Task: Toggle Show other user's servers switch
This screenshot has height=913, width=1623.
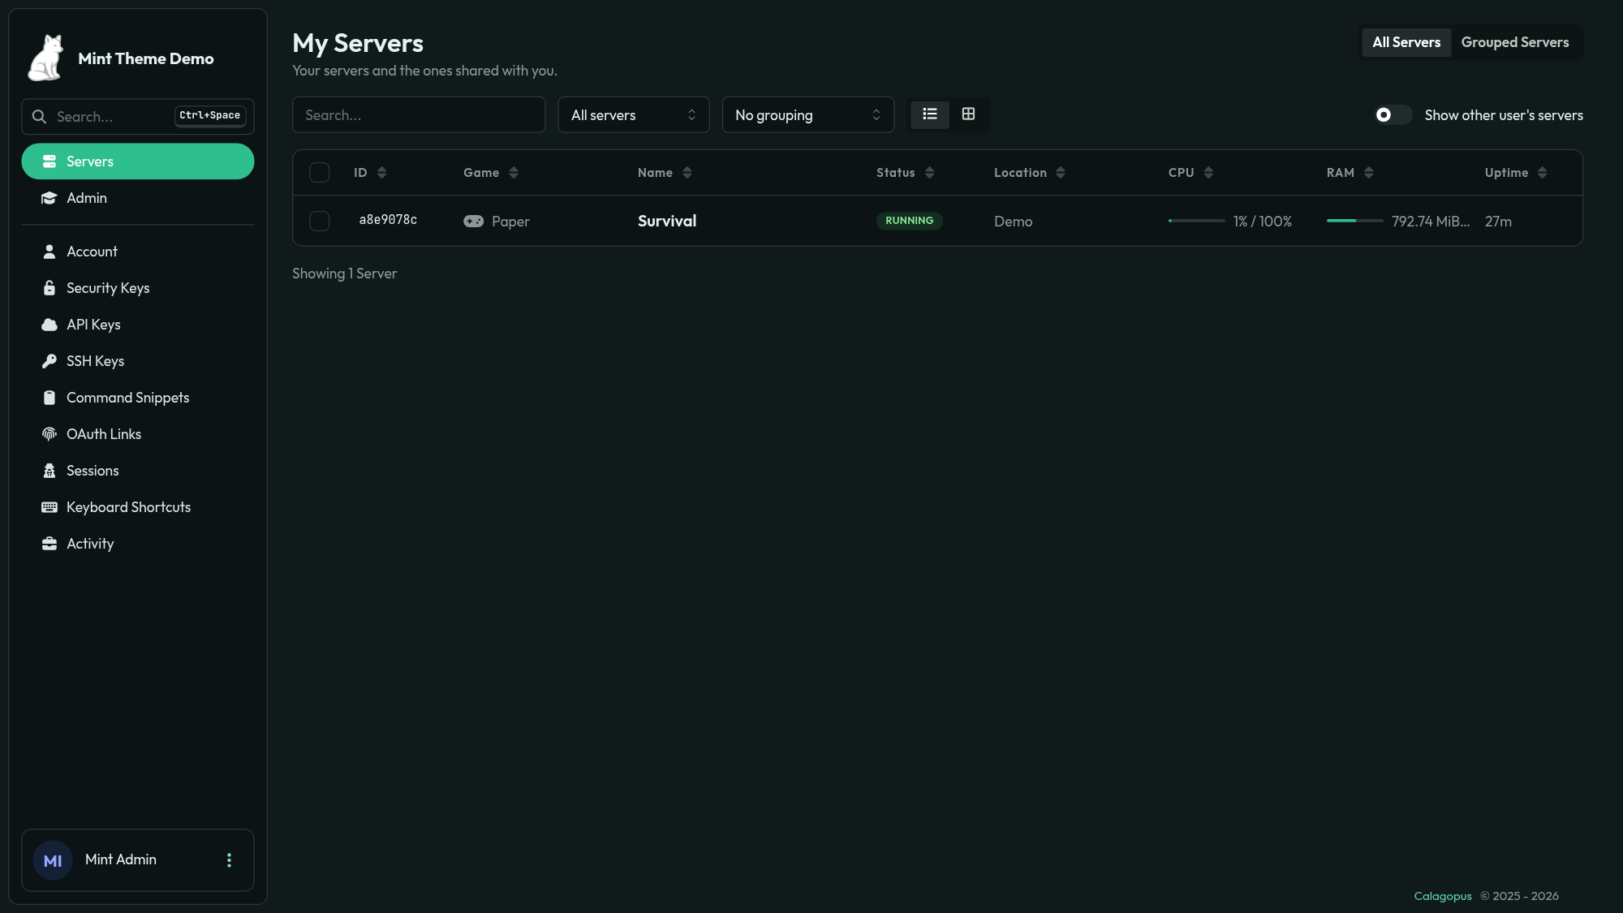Action: coord(1393,115)
